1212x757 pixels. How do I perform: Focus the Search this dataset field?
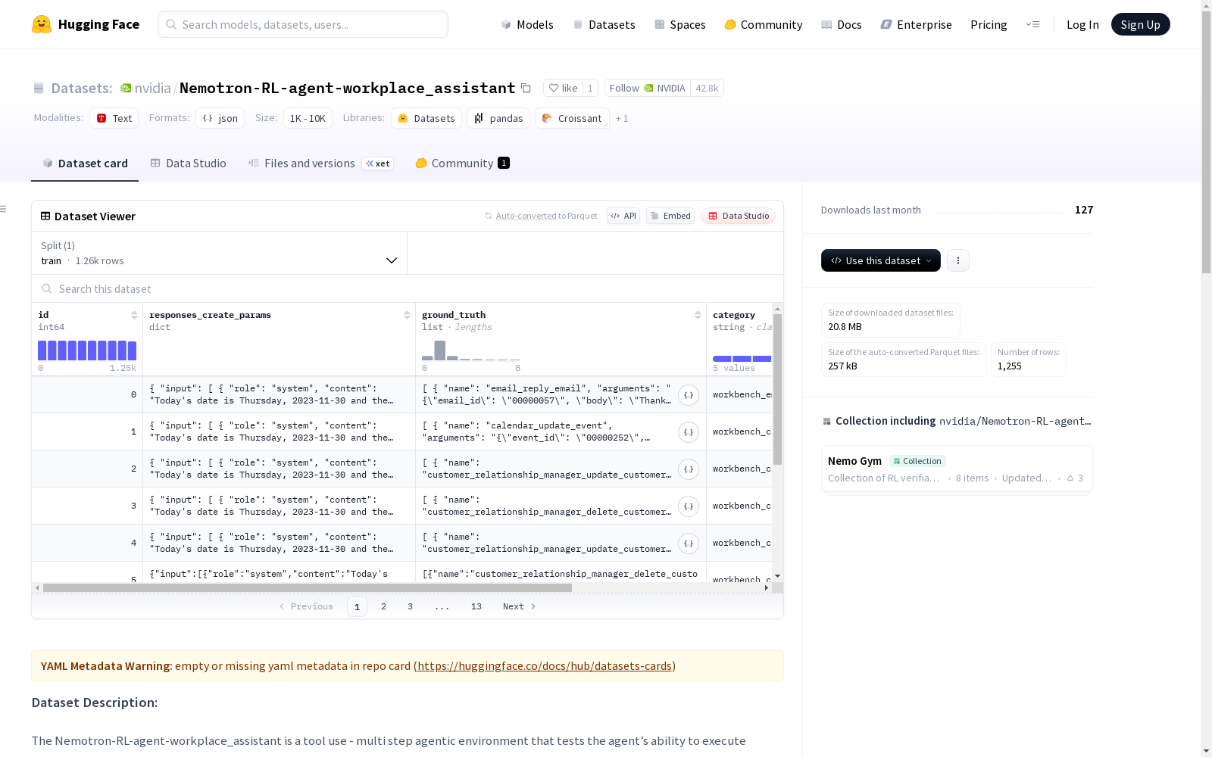(x=408, y=289)
